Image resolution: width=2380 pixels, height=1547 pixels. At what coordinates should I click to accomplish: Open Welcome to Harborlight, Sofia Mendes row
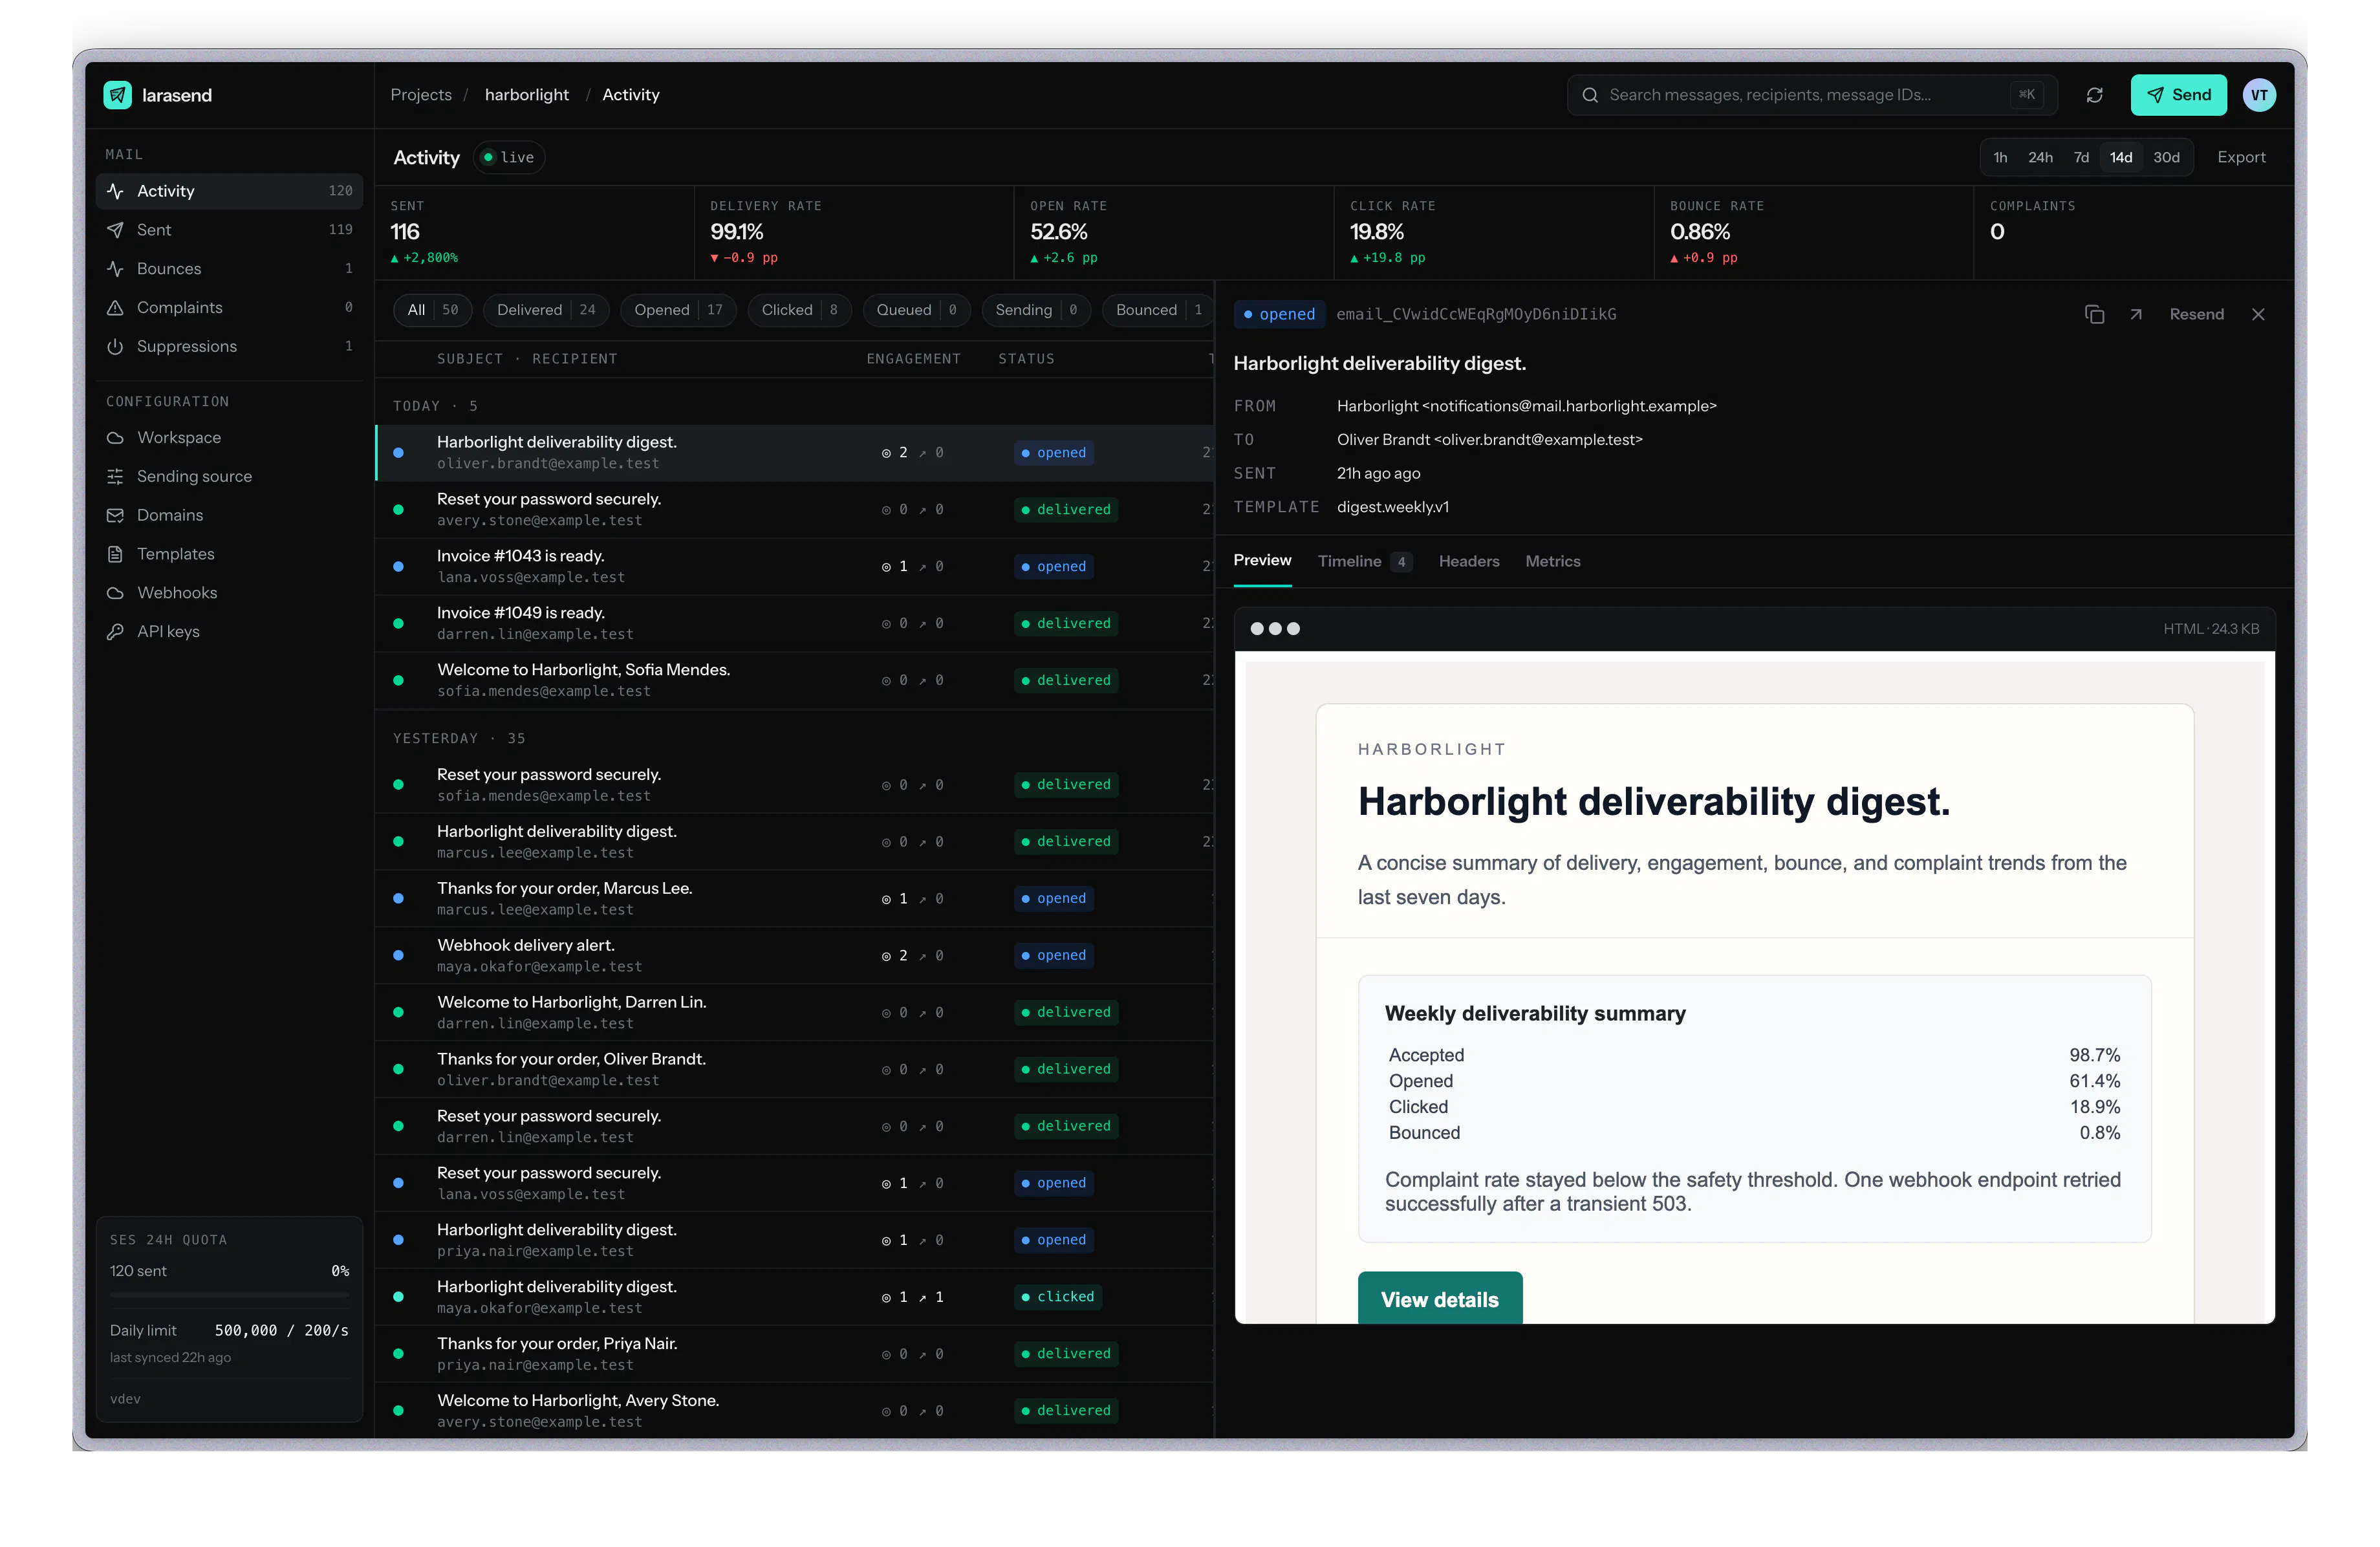tap(795, 681)
